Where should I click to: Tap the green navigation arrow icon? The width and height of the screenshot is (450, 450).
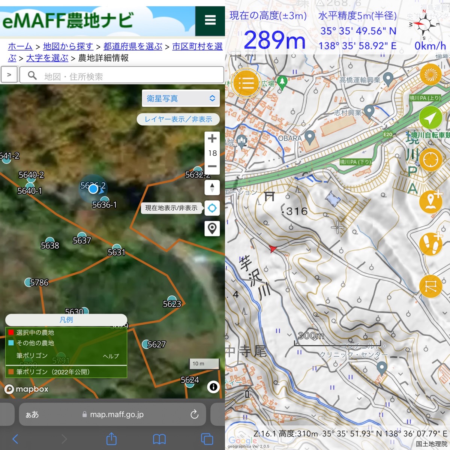(x=430, y=118)
